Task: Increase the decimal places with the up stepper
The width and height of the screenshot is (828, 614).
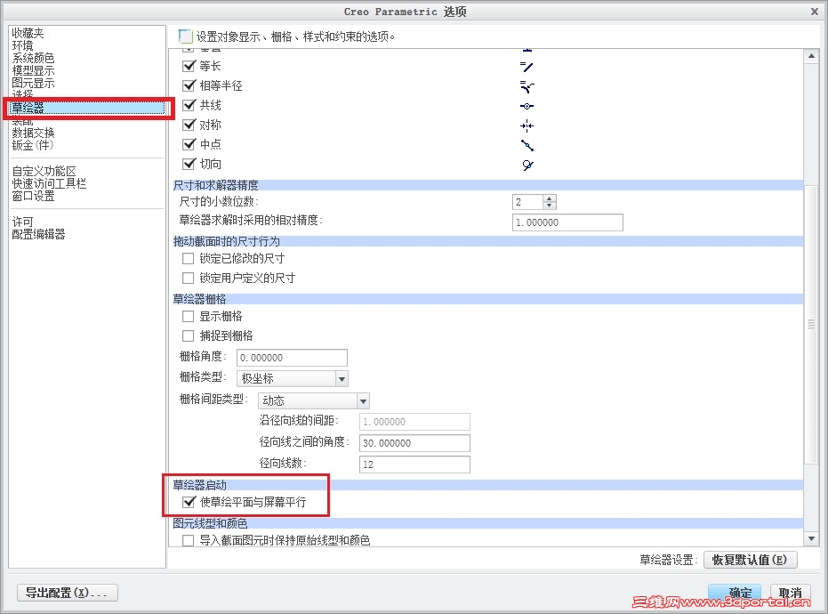Action: tap(550, 198)
